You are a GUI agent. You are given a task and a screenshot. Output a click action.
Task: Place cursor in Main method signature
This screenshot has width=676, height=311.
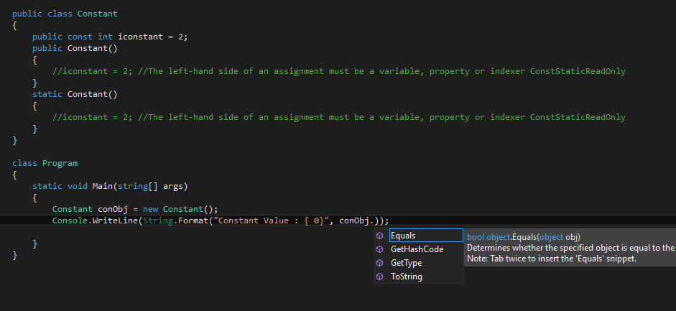[110, 186]
